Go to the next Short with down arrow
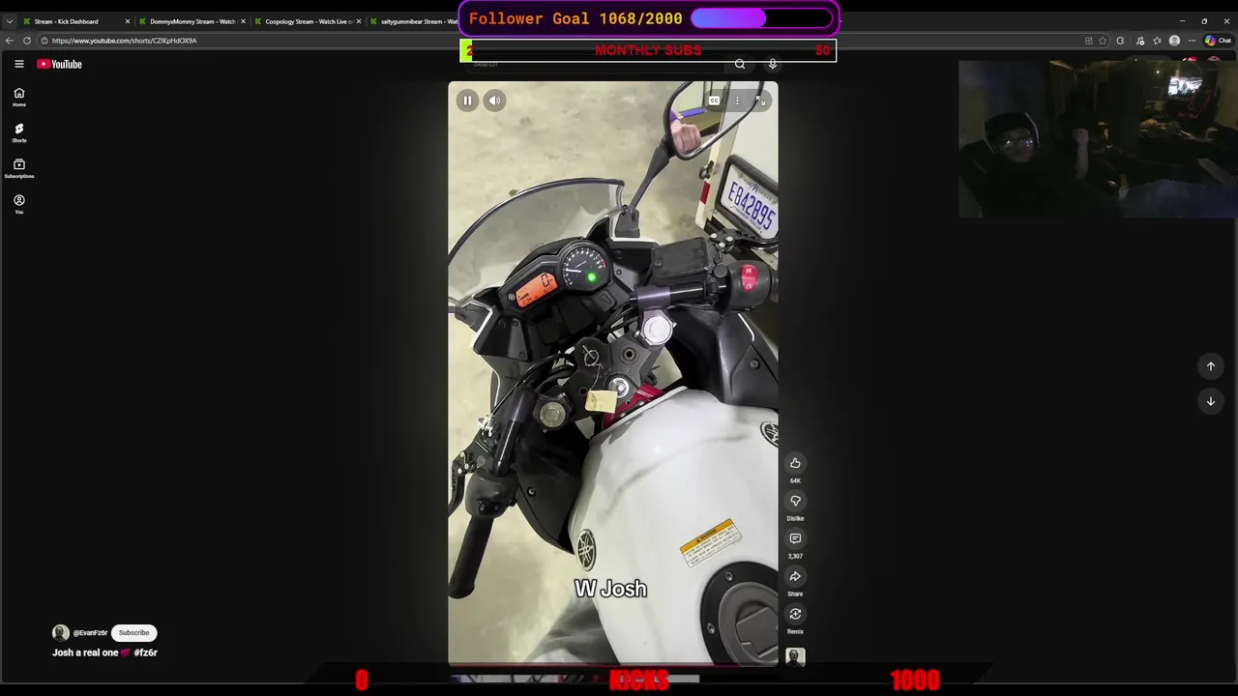This screenshot has width=1238, height=696. [1210, 401]
